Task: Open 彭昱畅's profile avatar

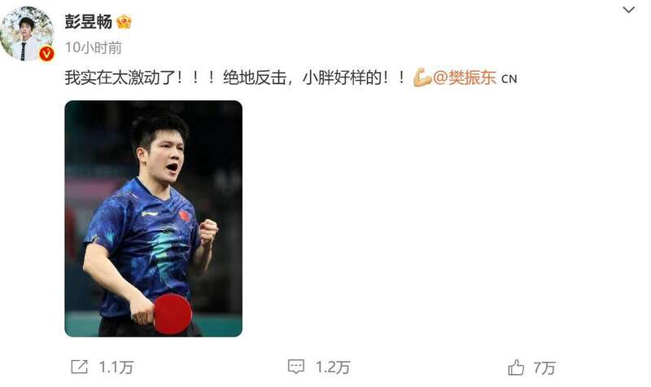Action: (27, 33)
